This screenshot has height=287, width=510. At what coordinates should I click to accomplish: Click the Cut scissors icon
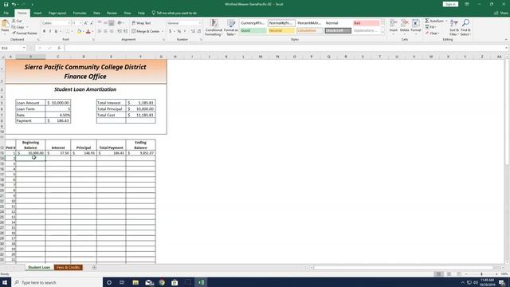[x=14, y=21]
